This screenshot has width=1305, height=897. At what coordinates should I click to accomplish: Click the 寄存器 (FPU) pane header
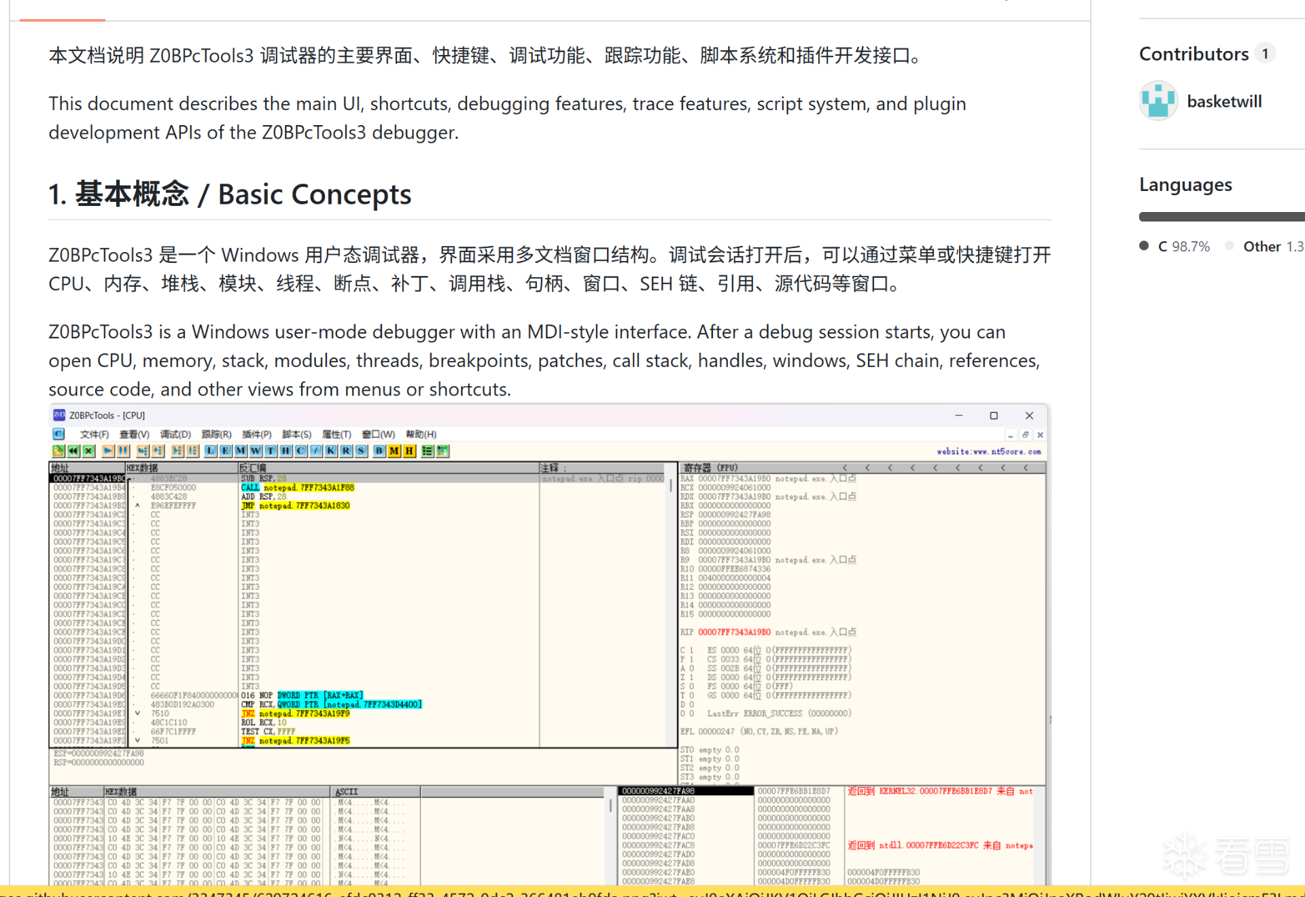point(863,468)
